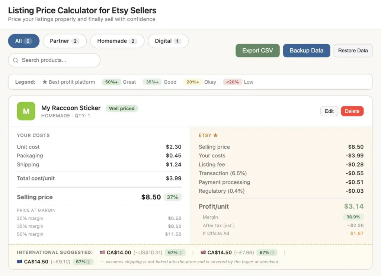Click the Shipping value $1.24
The height and width of the screenshot is (276, 381).
(x=173, y=164)
